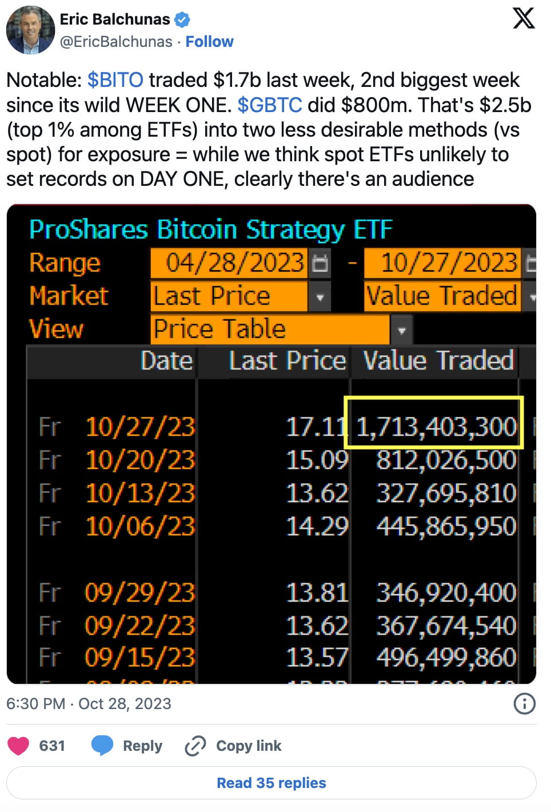The width and height of the screenshot is (551, 812).
Task: Click the verified badge next to Eric Balchunas
Action: click(x=181, y=19)
